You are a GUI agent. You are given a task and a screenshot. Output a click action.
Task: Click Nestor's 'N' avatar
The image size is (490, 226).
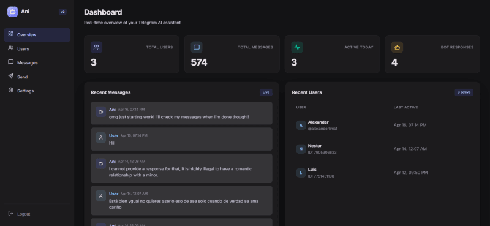point(301,149)
